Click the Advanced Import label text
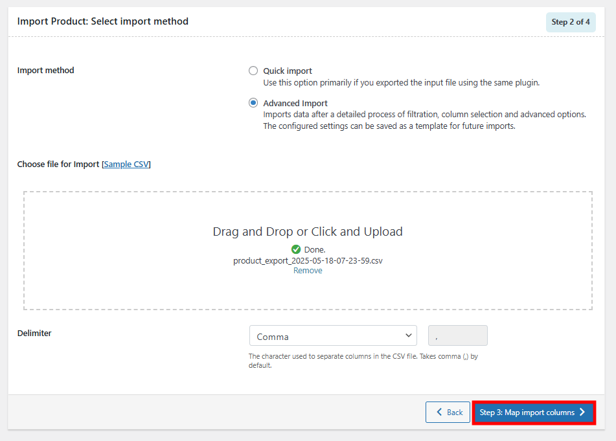 (x=295, y=103)
